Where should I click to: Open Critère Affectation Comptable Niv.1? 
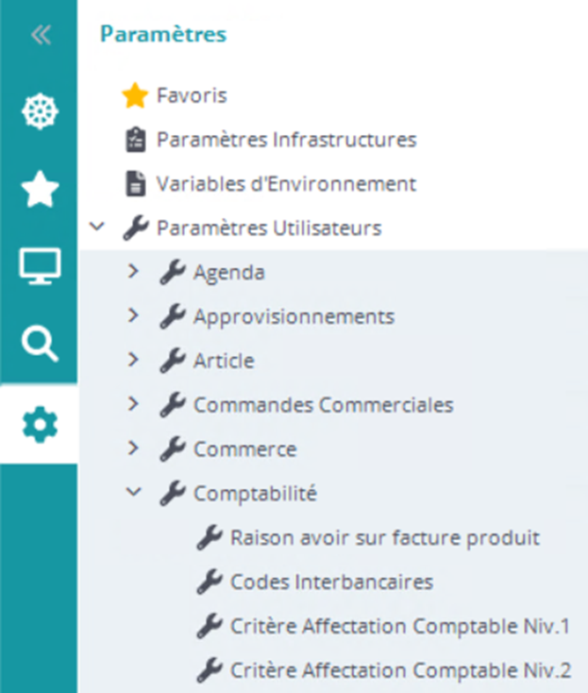(400, 626)
